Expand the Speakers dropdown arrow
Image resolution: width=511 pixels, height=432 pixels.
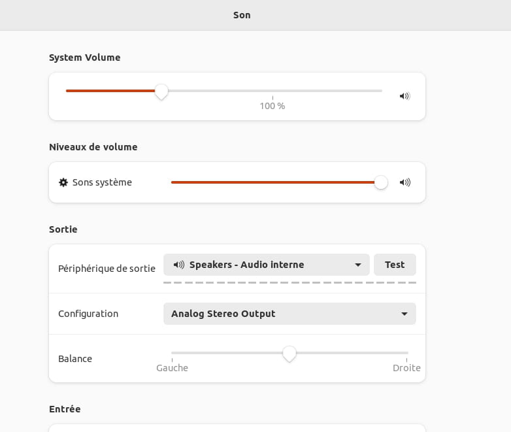pos(358,265)
